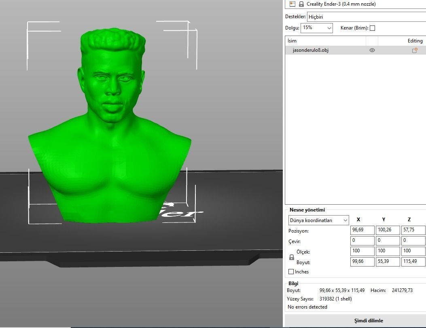This screenshot has height=328, width=426.
Task: Check the Inches checkbox
Action: pos(291,271)
